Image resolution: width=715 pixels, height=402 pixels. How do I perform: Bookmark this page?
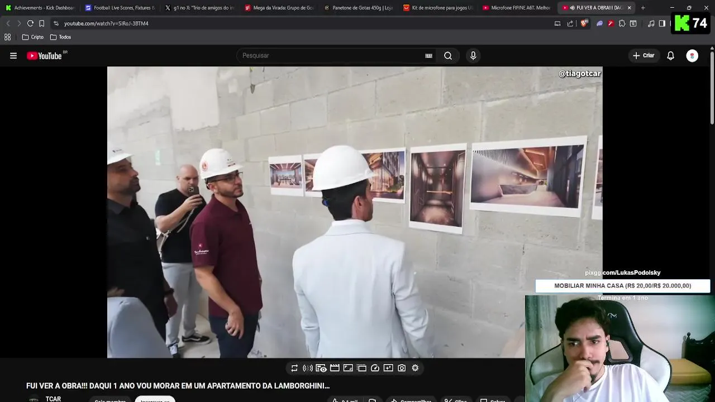tap(41, 23)
